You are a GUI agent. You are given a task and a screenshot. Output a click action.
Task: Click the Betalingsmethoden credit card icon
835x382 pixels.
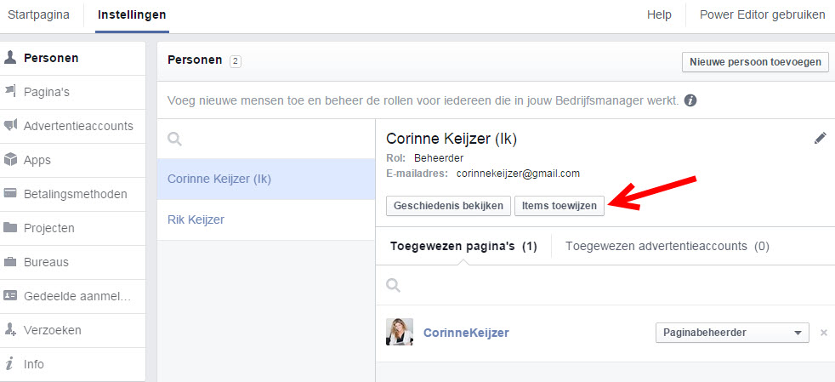pos(9,193)
